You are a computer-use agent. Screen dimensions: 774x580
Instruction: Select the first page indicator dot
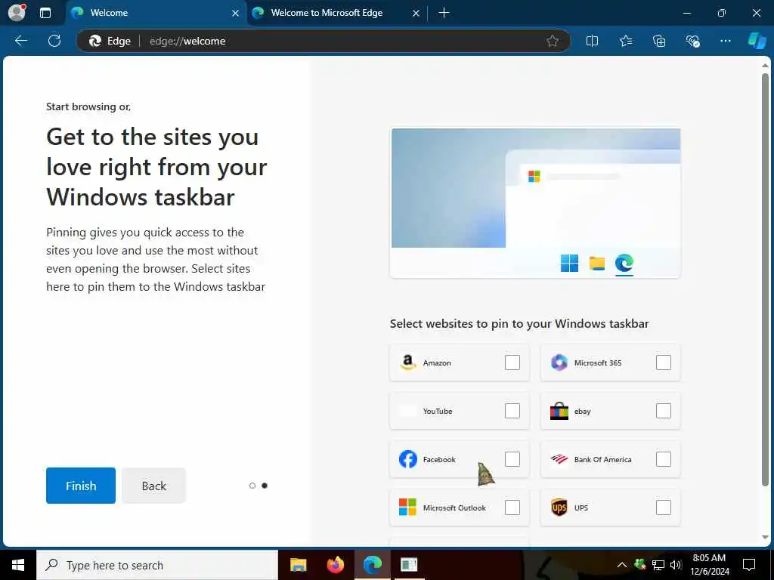[x=252, y=486]
